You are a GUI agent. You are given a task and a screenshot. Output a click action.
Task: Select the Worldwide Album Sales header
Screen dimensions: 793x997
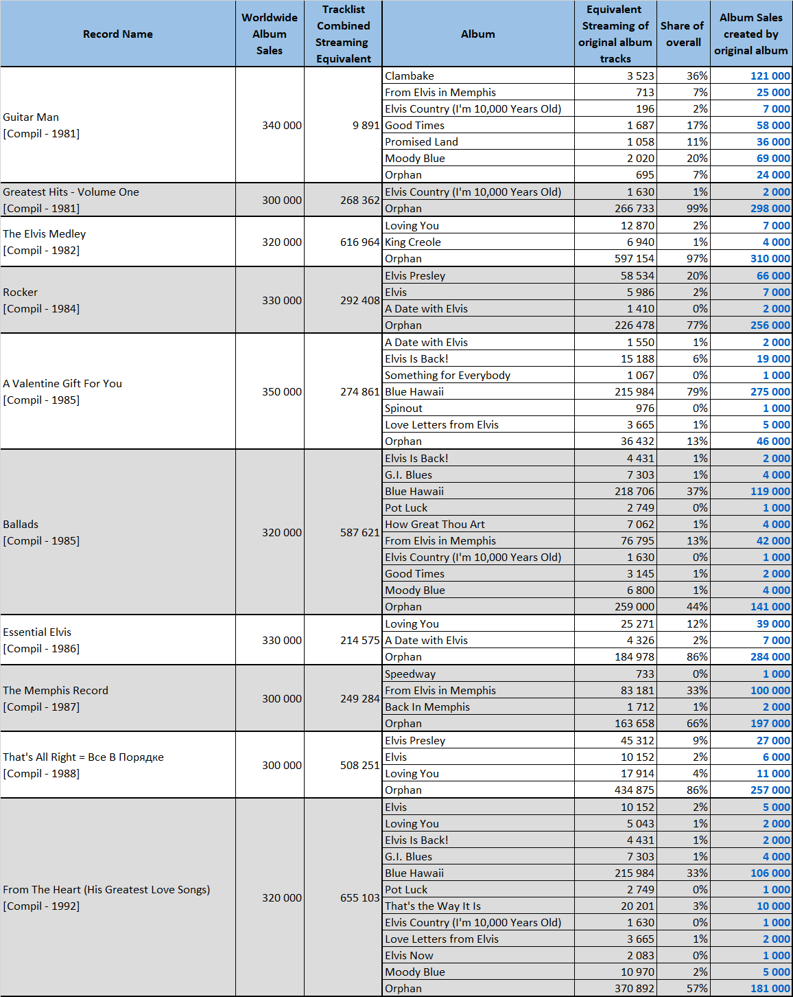click(270, 34)
